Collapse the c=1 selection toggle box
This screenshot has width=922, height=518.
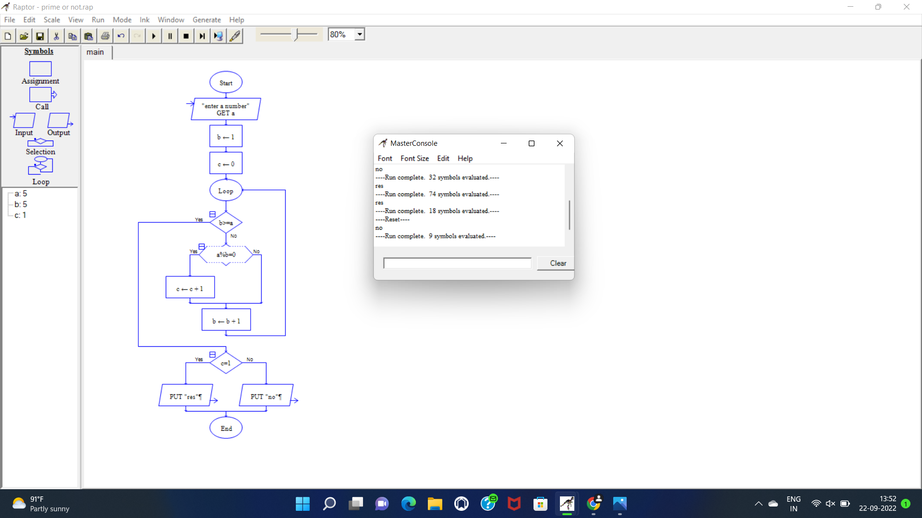[212, 355]
